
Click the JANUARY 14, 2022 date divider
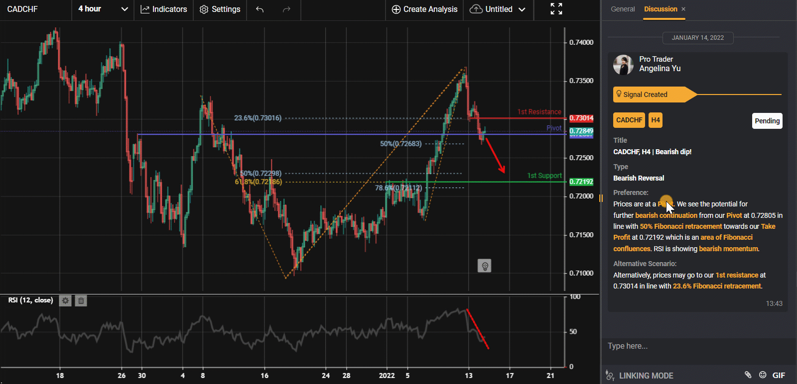(x=697, y=38)
